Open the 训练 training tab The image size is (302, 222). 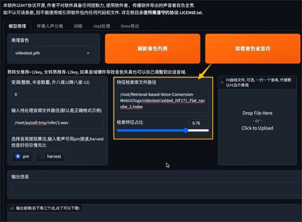coord(78,26)
